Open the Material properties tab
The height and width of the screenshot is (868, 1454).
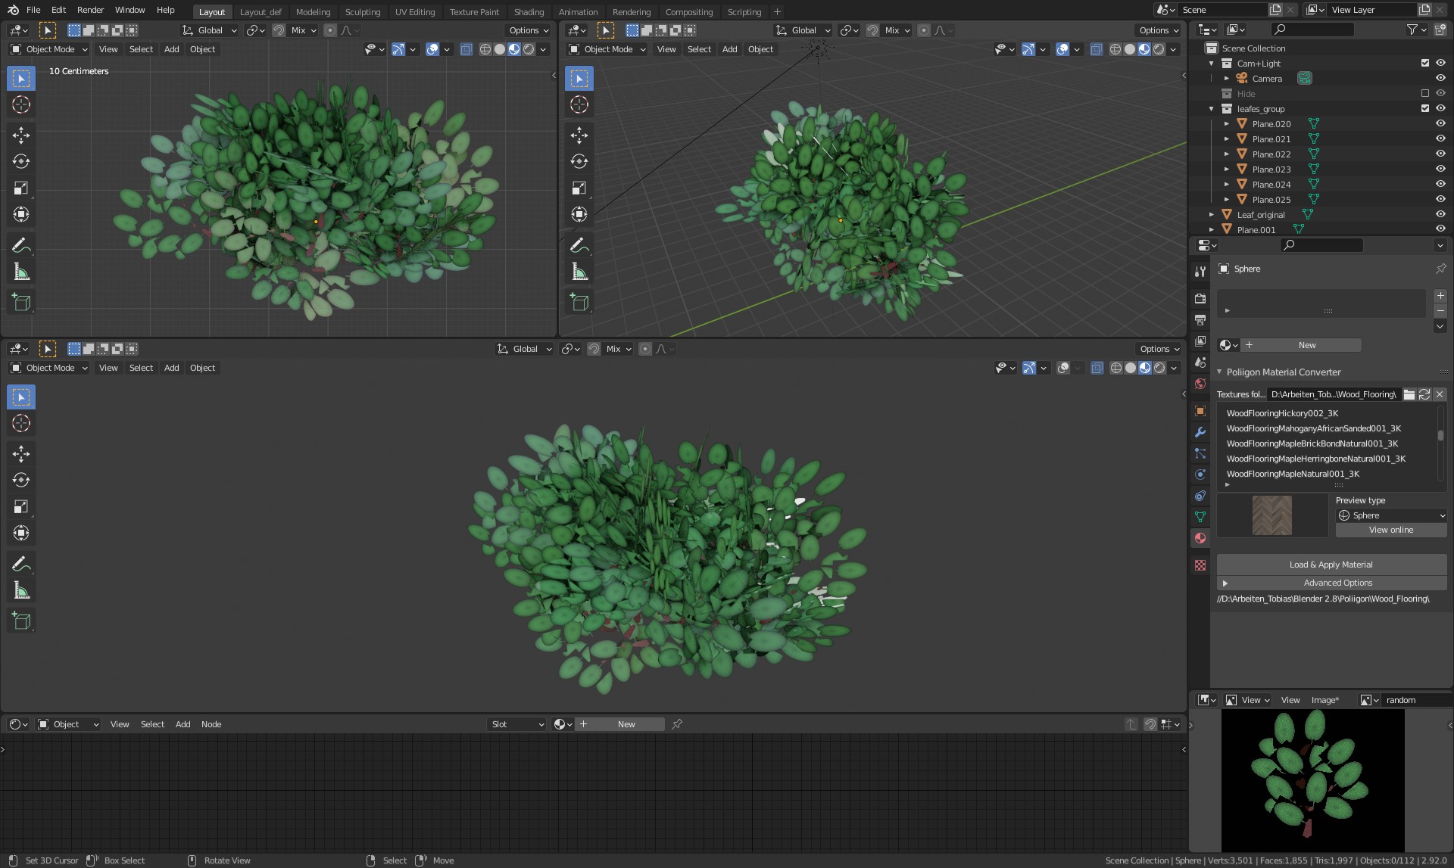[x=1200, y=538]
